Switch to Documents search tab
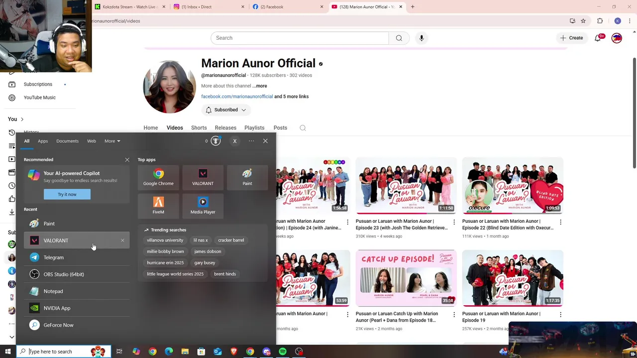The image size is (637, 358). pyautogui.click(x=67, y=141)
